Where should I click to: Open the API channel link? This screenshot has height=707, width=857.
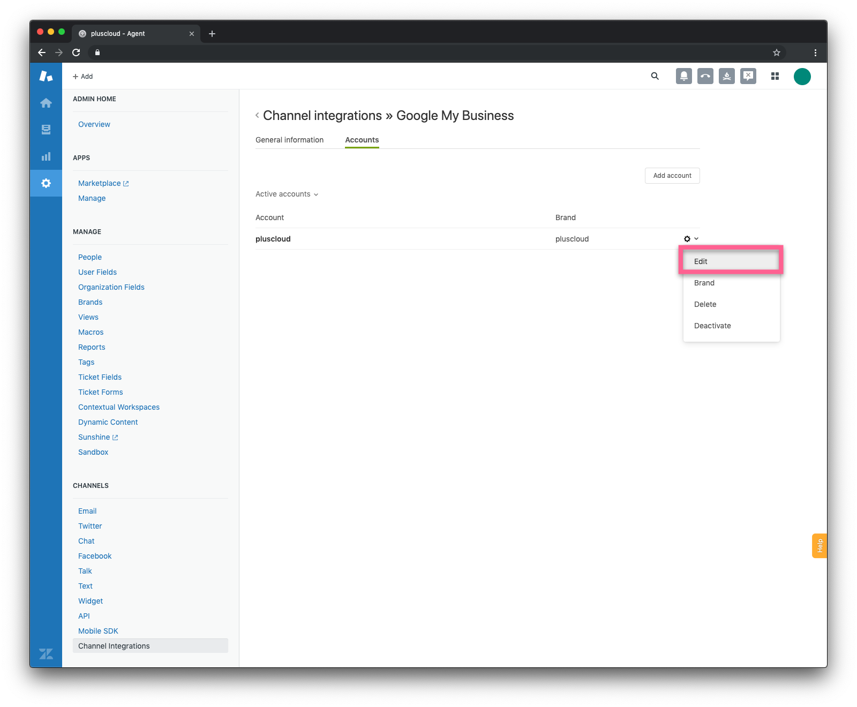click(84, 616)
